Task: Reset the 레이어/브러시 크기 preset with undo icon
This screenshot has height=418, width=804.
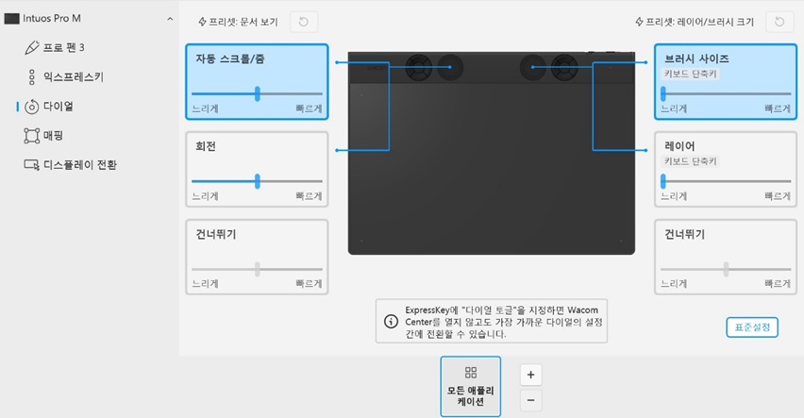Action: point(779,22)
